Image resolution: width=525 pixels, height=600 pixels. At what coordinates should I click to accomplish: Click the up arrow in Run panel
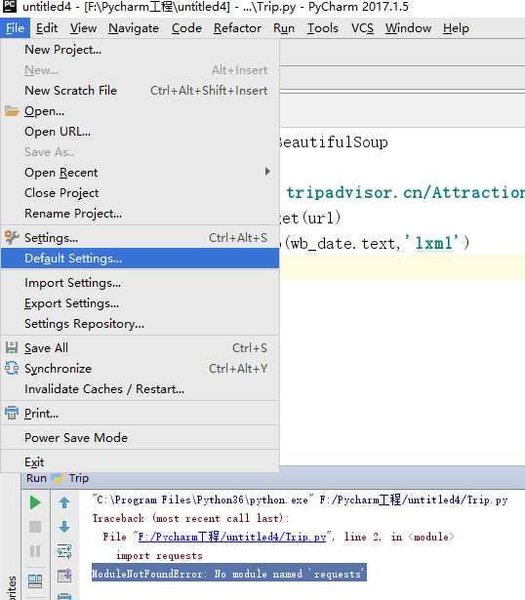(x=64, y=502)
